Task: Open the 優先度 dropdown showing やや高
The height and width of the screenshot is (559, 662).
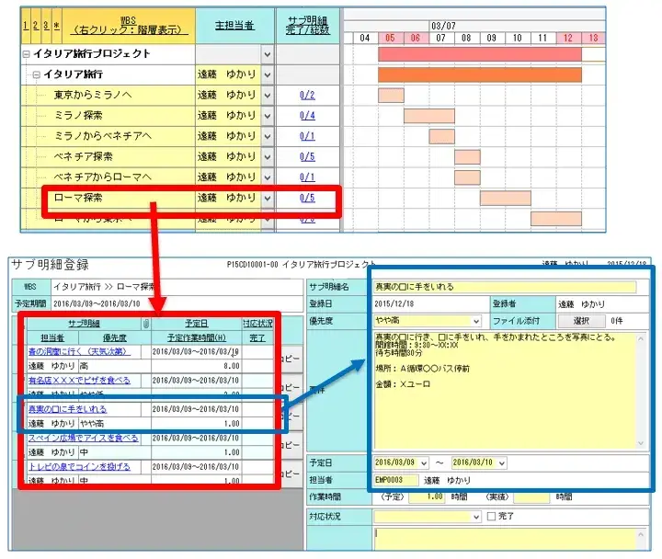Action: (x=475, y=321)
